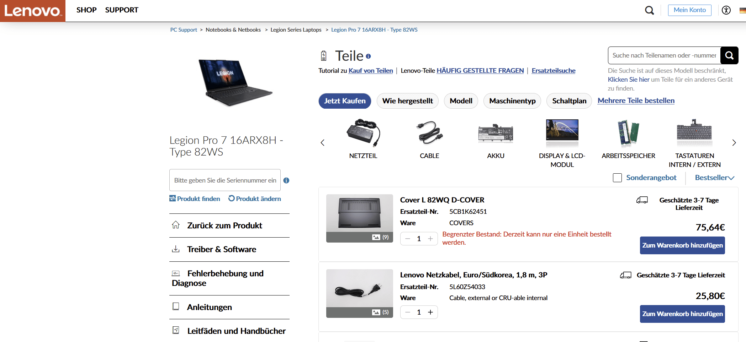Image resolution: width=746 pixels, height=342 pixels.
Task: Increase quantity of Lenovo Netzkabel item
Action: point(430,312)
